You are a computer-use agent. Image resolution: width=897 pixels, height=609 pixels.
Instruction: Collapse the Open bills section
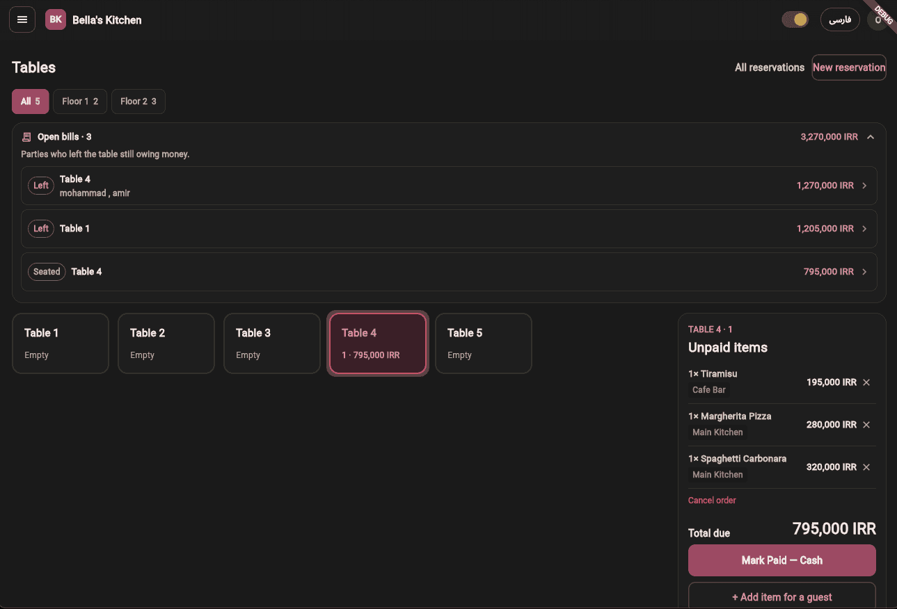pyautogui.click(x=871, y=137)
